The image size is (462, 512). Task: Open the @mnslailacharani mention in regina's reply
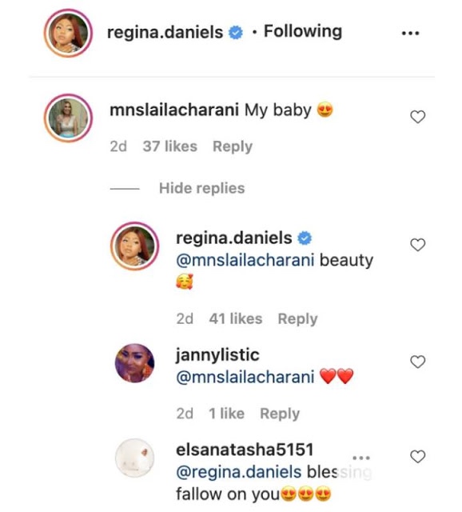[245, 260]
